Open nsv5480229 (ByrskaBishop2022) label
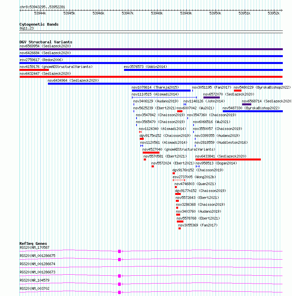The width and height of the screenshot is (292, 296). pos(262,87)
